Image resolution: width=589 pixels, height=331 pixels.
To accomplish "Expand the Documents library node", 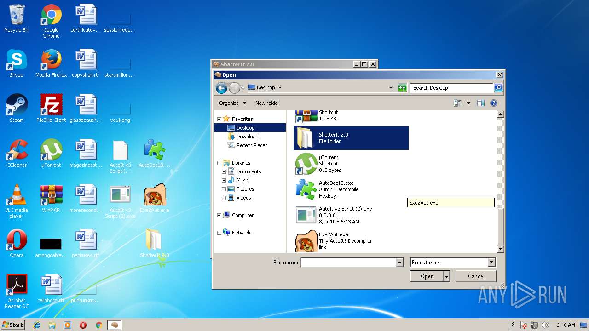I will pos(224,171).
